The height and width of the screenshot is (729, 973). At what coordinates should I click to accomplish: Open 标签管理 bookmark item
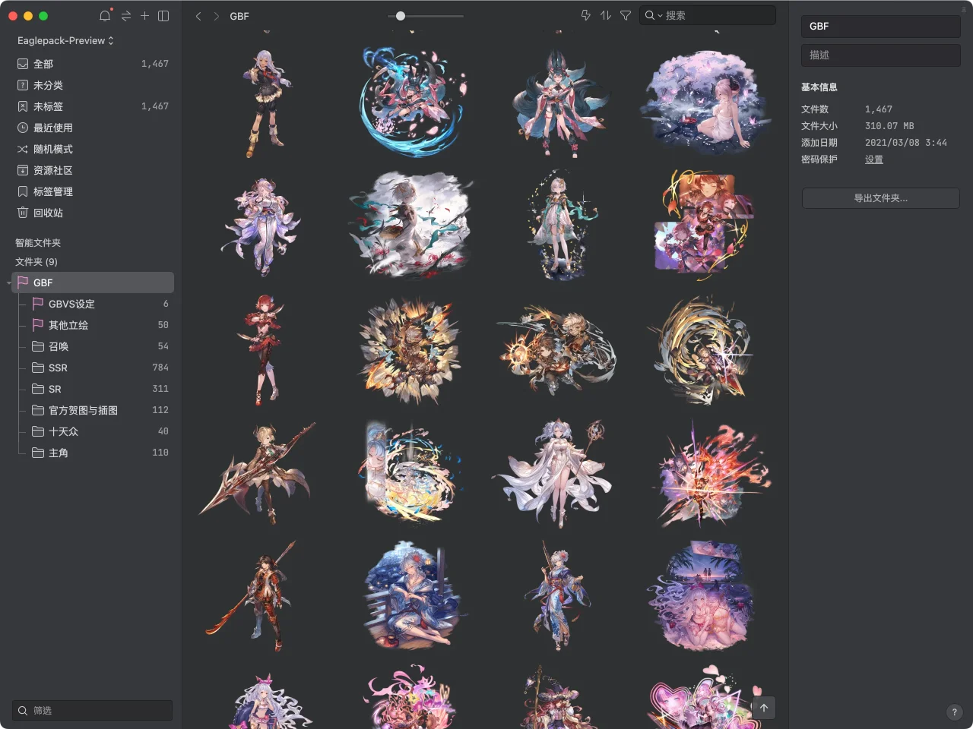coord(93,191)
